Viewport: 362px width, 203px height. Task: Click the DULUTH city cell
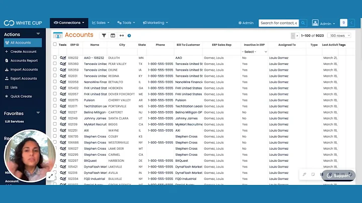pos(114,58)
